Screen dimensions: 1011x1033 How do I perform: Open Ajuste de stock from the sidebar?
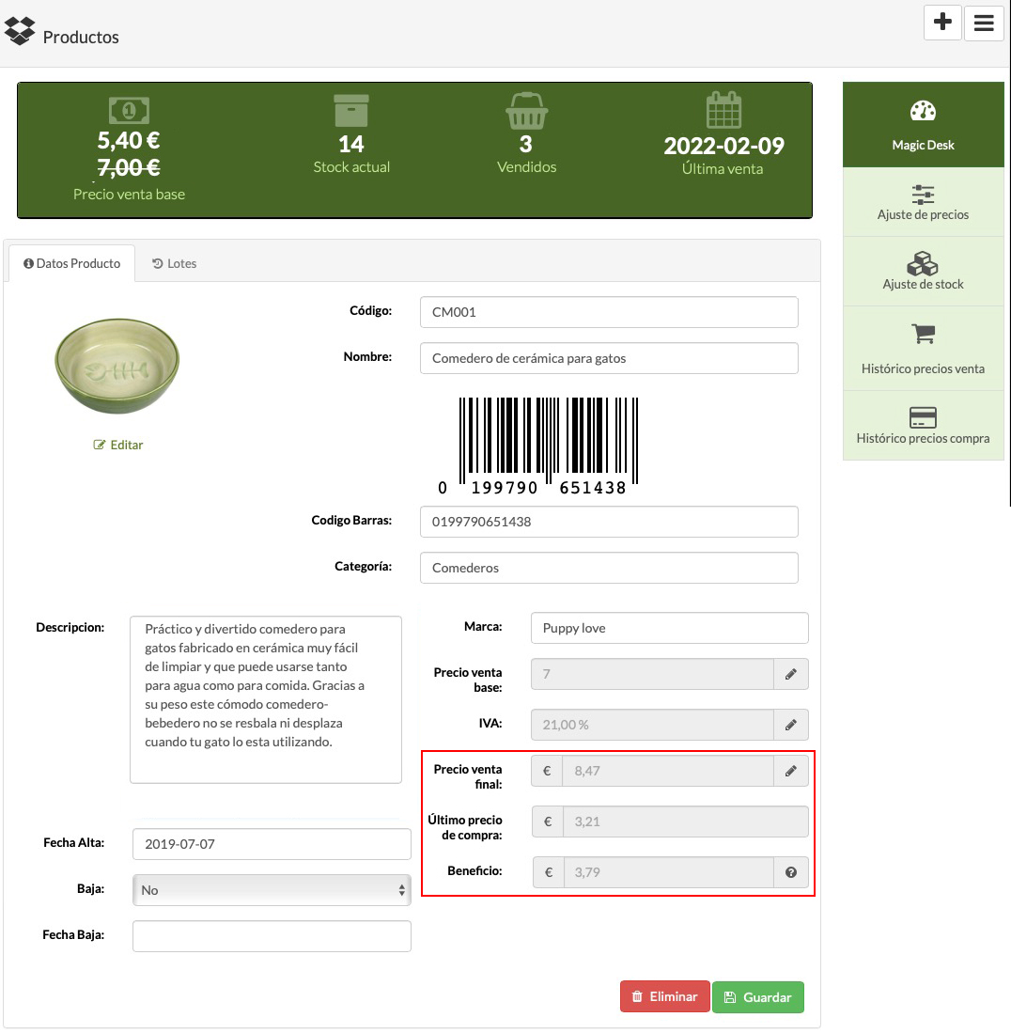tap(924, 271)
